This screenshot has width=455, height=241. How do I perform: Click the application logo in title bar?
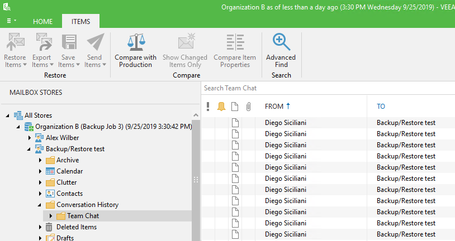(x=7, y=7)
